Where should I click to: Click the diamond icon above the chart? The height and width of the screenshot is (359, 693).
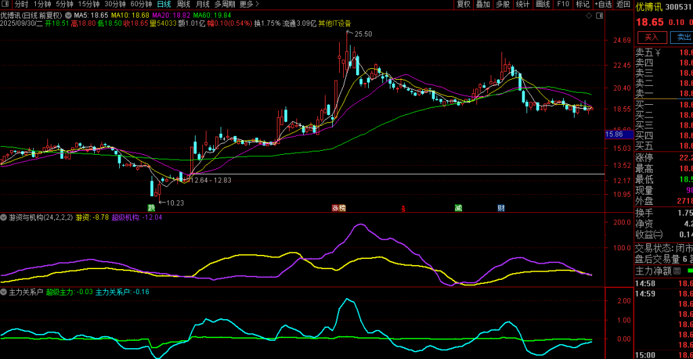[589, 14]
